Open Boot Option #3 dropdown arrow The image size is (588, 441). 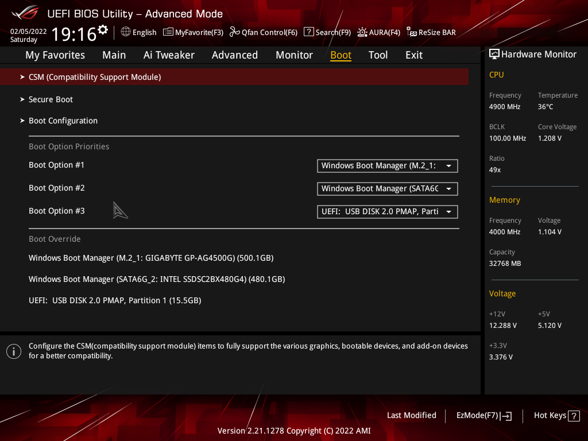[x=448, y=212]
